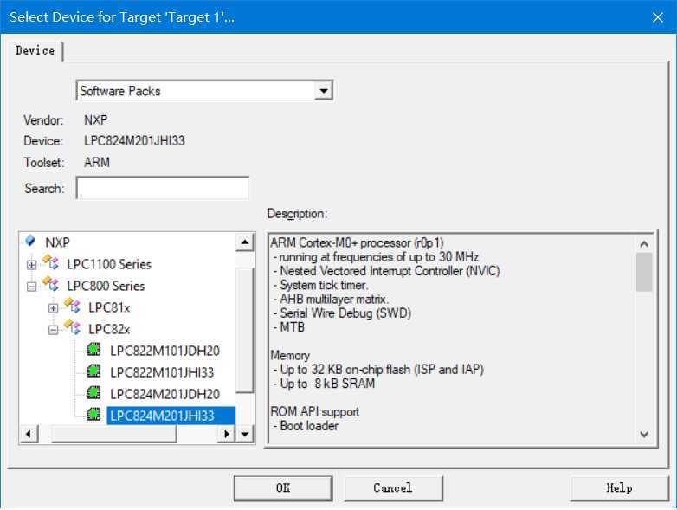Open Help for device selection

point(619,488)
